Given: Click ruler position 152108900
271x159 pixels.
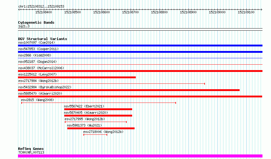Looking at the screenshot, I should pos(188,12).
